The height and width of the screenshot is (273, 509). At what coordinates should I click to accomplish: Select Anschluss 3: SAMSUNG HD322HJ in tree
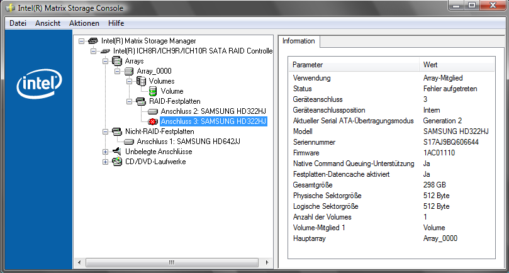pos(213,121)
